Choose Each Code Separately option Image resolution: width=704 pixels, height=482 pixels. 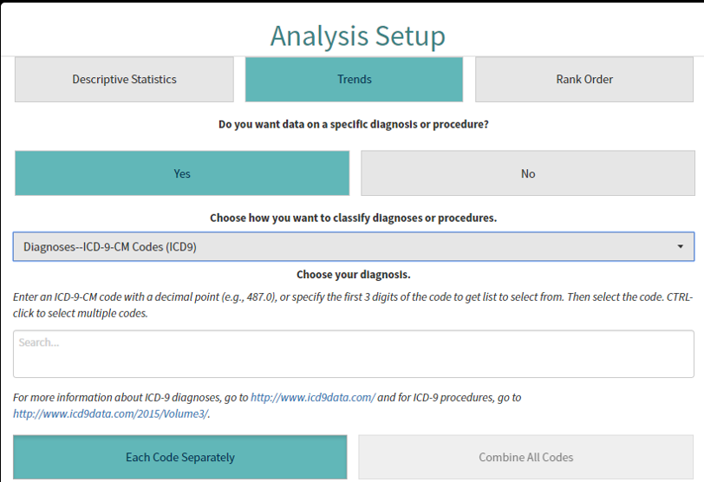coord(180,457)
